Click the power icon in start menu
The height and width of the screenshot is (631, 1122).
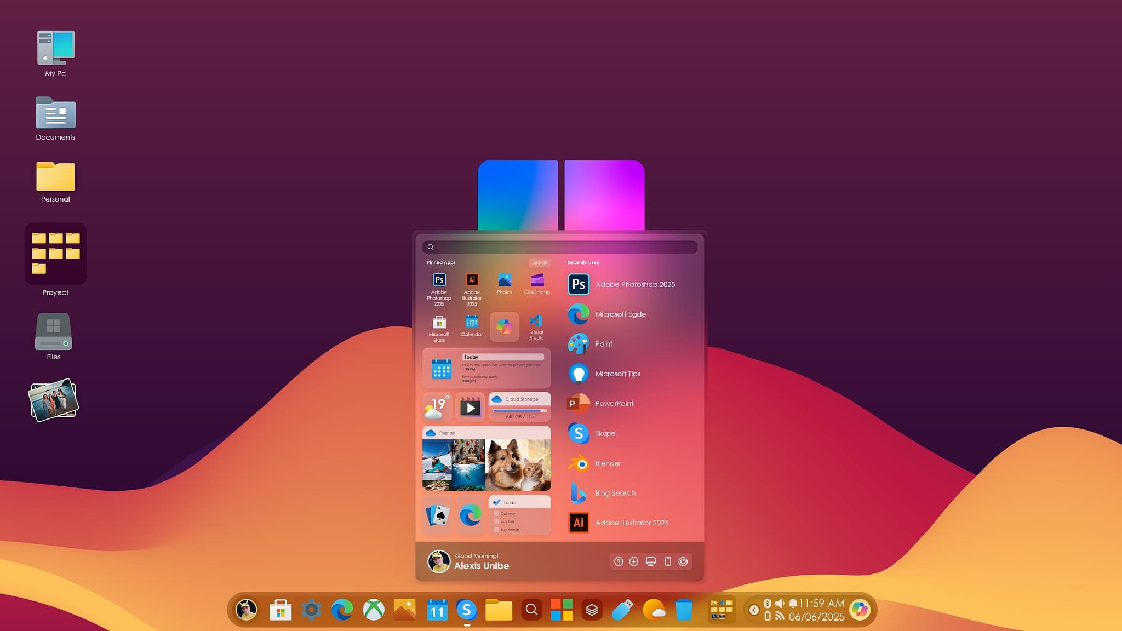(683, 561)
